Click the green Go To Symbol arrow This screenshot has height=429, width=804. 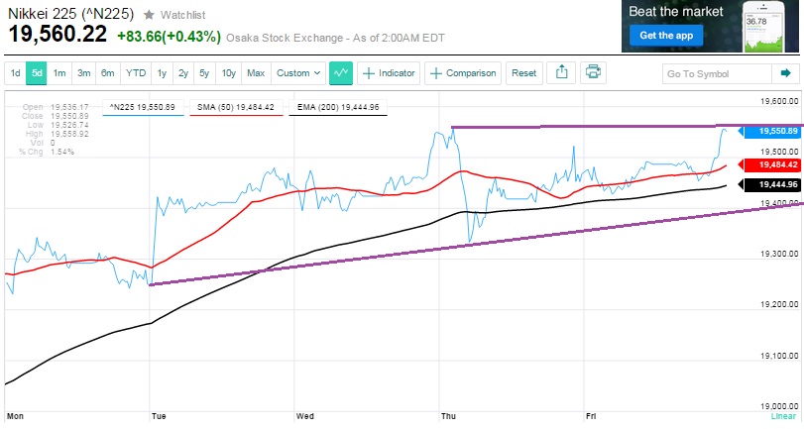785,73
